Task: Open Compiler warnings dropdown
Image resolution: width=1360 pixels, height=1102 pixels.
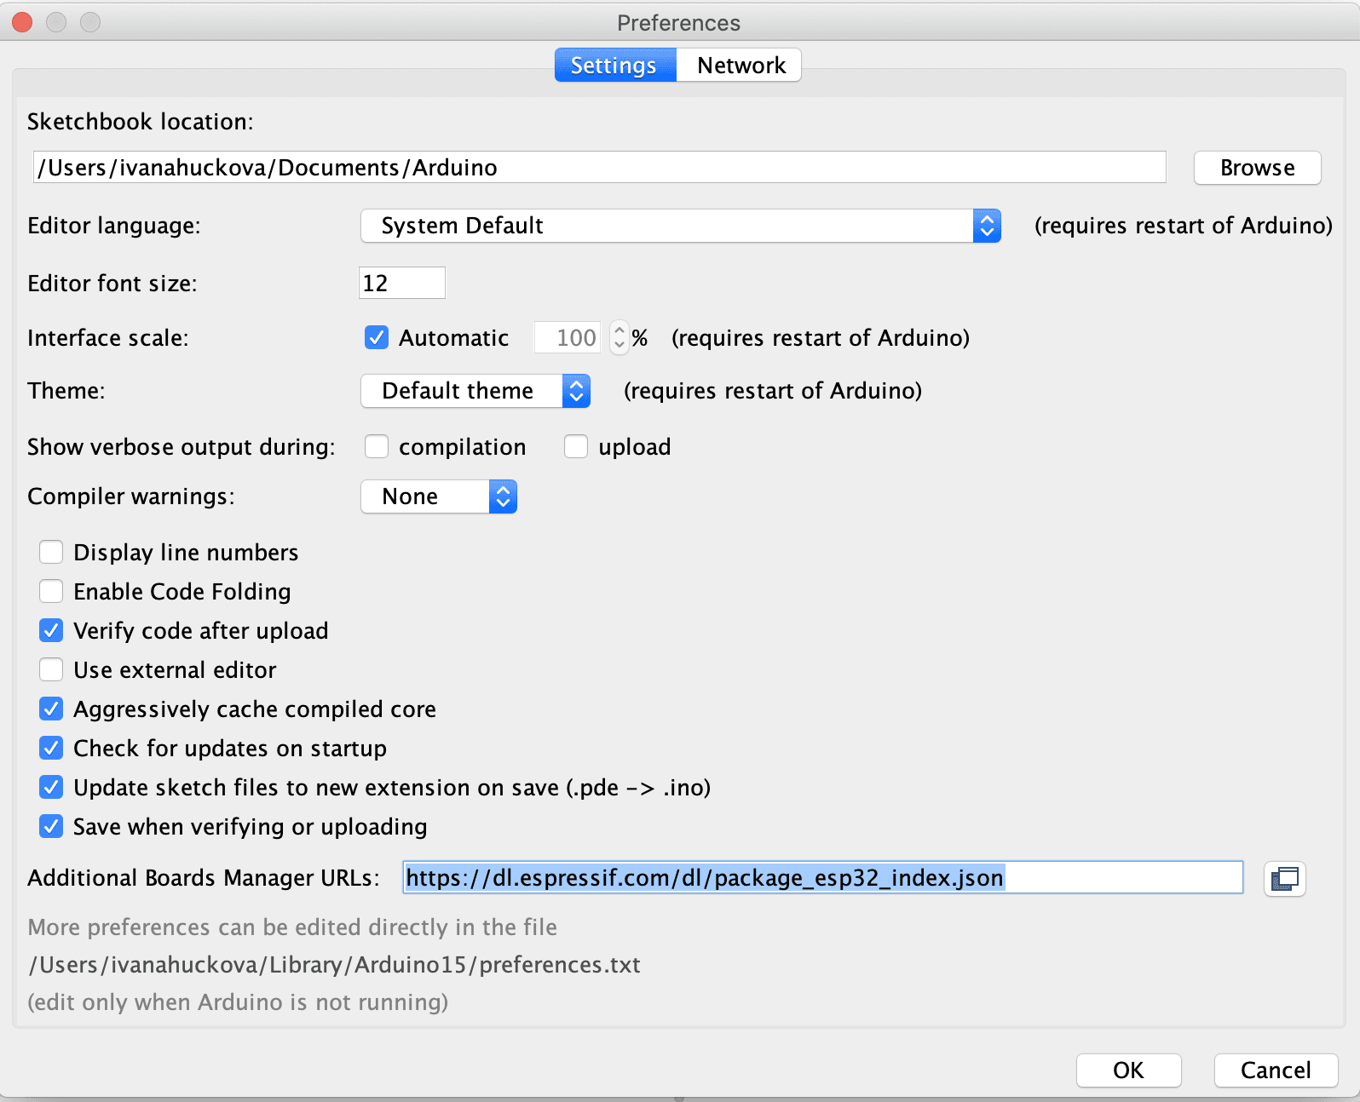Action: (x=439, y=496)
